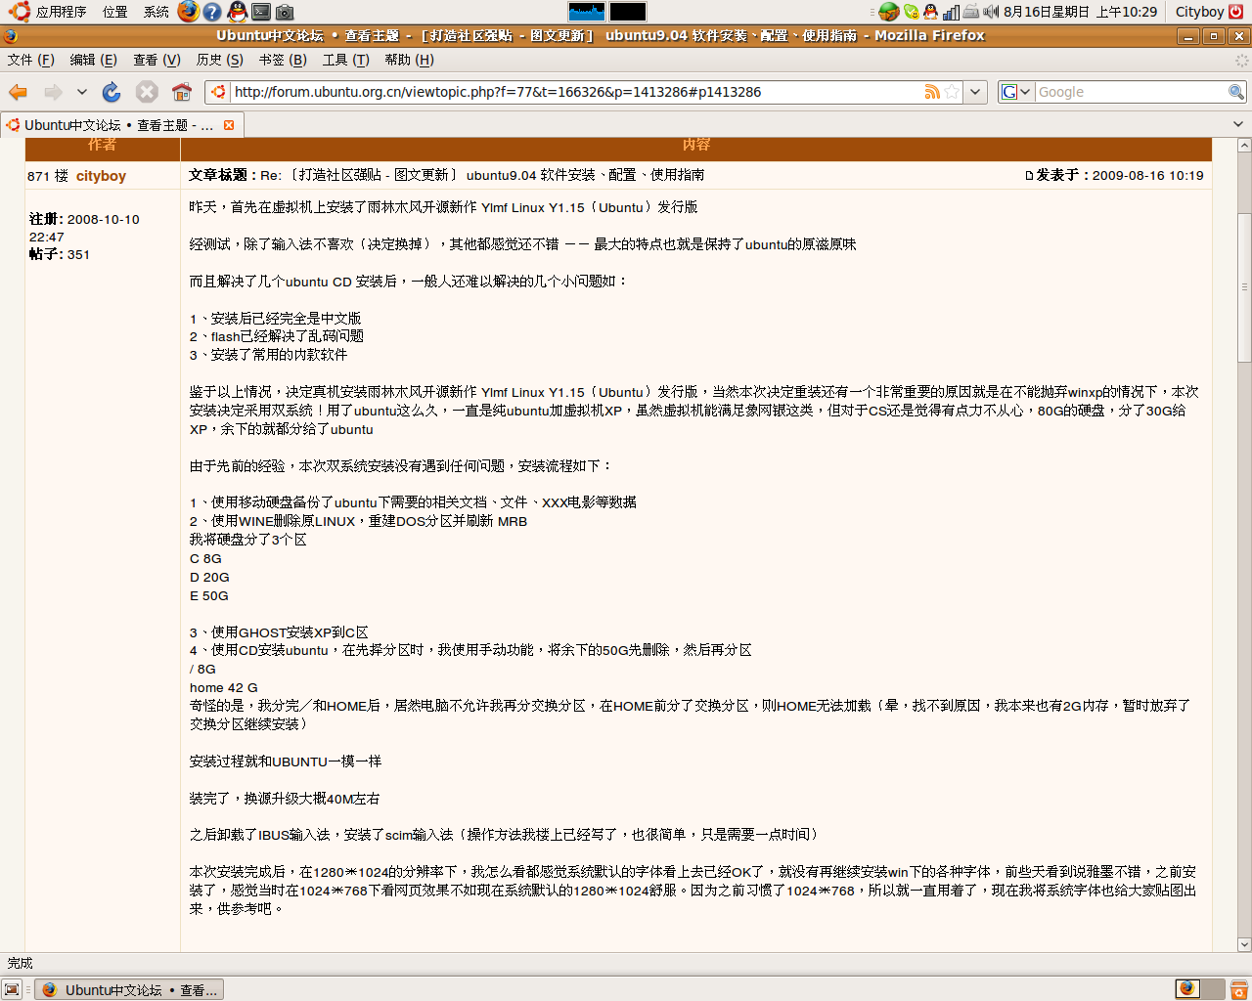Open the 查看 (V) menu
Image resolution: width=1252 pixels, height=1001 pixels.
coord(157,60)
